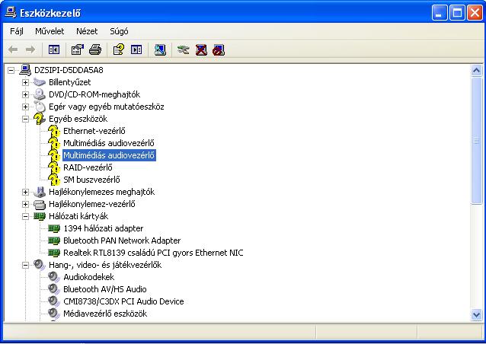Click the mouse icon beside Egér vagy egyéb mutatóeszköz
Viewport: 486px width, 344px height.
[x=40, y=107]
